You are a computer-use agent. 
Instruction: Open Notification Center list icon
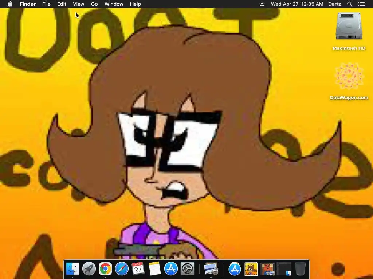[x=361, y=4]
